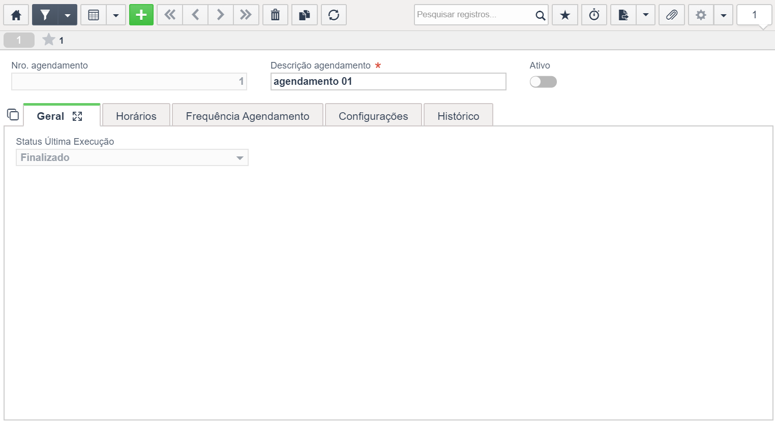Expand the table view dropdown arrow
Viewport: 775px width, 422px height.
click(116, 15)
